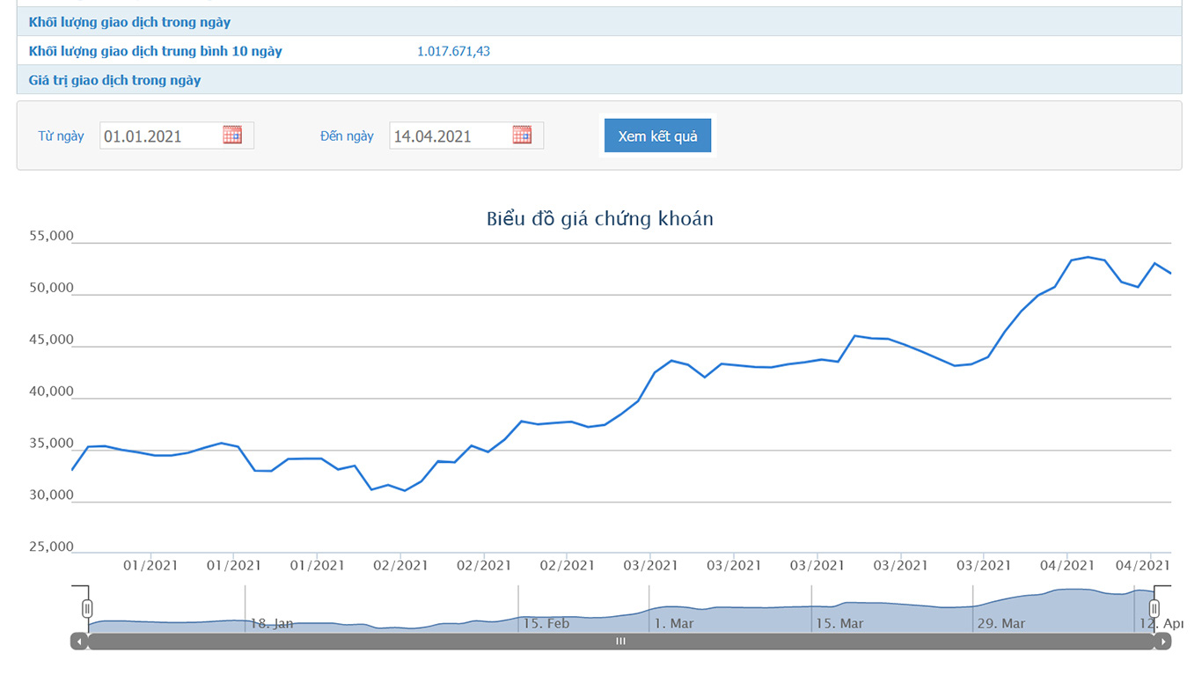Click the 15. Feb marker in navigator
Image resolution: width=1202 pixels, height=675 pixels.
click(546, 623)
